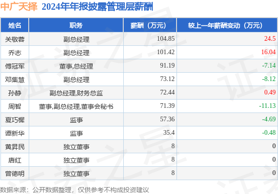Image resolution: width=278 pixels, height=194 pixels.
Task: Select the name cell 邓集慧
Action: [15, 80]
